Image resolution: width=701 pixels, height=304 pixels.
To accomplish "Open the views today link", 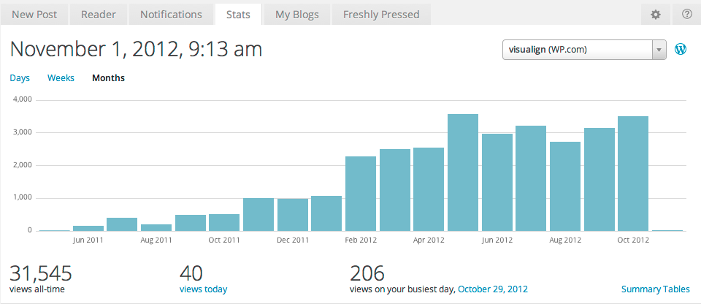I will tap(203, 289).
